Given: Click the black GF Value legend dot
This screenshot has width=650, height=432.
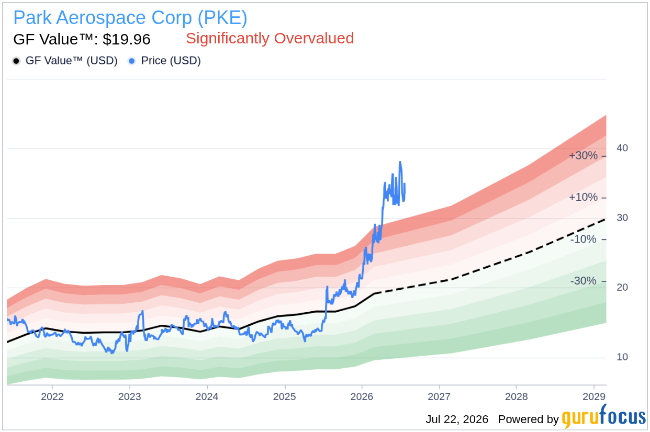Looking at the screenshot, I should point(16,61).
